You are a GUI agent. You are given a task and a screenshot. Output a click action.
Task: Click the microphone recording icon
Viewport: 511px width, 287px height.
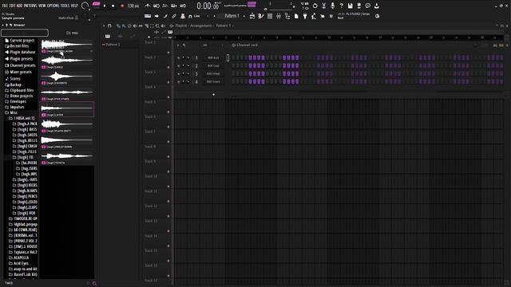pos(332,6)
